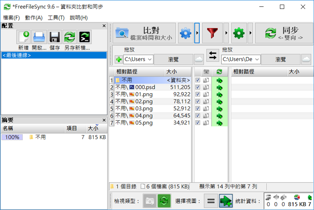Open the 動作(A) menu
The width and height of the screenshot is (314, 210).
34,18
